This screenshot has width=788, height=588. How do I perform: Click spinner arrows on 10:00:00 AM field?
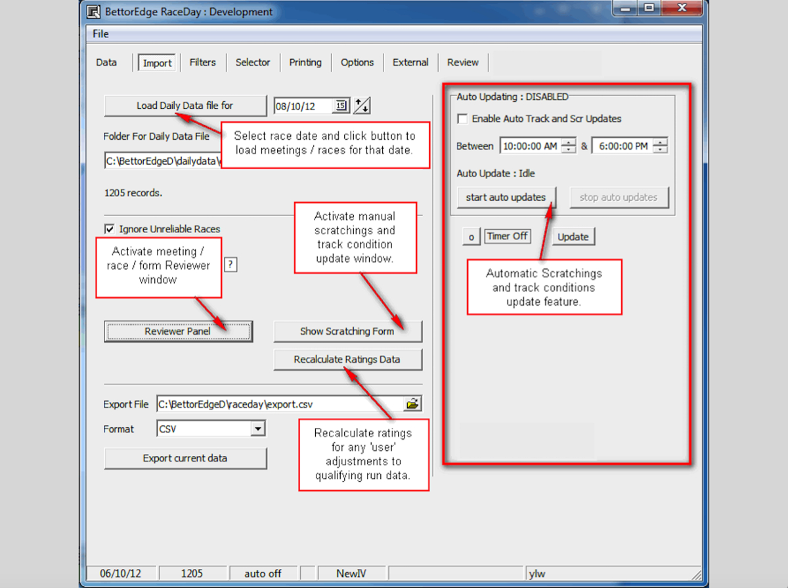[569, 146]
